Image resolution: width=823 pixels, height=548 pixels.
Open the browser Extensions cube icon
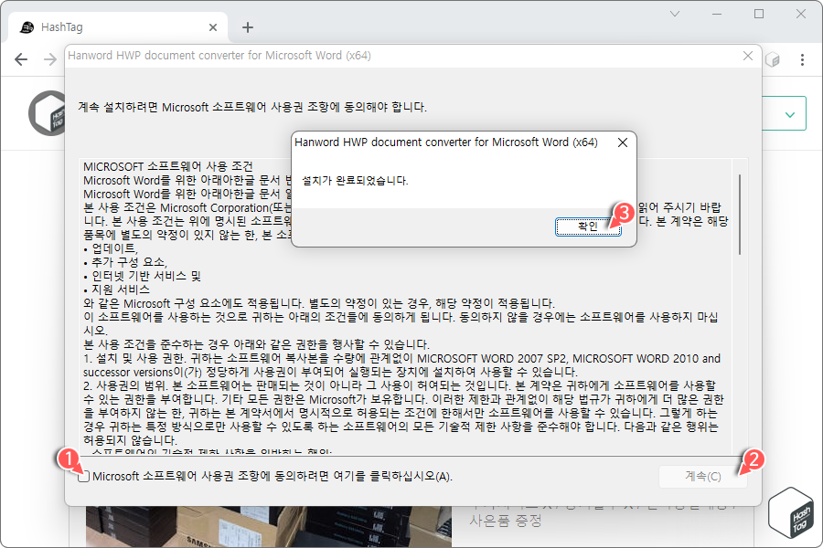tap(772, 58)
